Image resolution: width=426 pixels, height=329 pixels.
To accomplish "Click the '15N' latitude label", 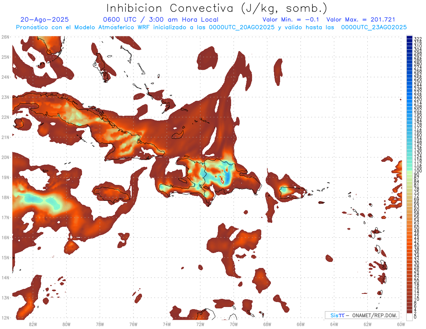I will [x=5, y=257].
